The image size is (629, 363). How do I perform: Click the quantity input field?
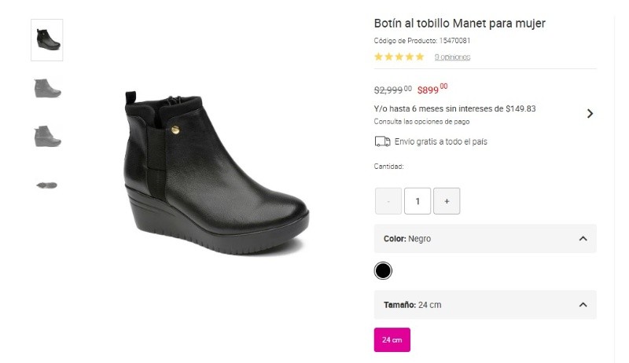(417, 201)
